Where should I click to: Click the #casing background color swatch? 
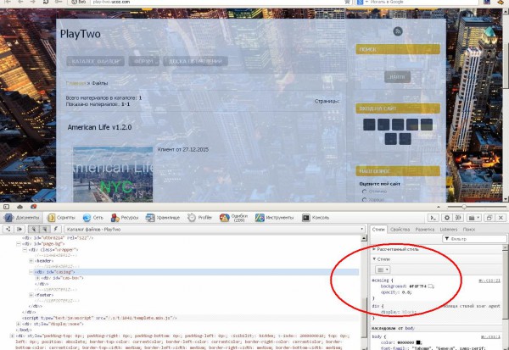[431, 286]
